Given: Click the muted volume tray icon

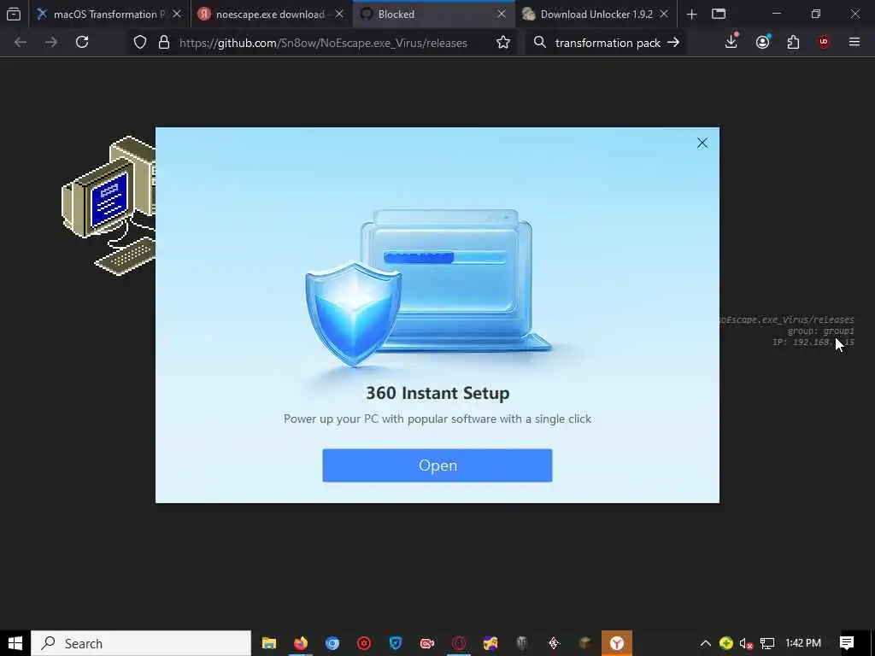Looking at the screenshot, I should [746, 643].
